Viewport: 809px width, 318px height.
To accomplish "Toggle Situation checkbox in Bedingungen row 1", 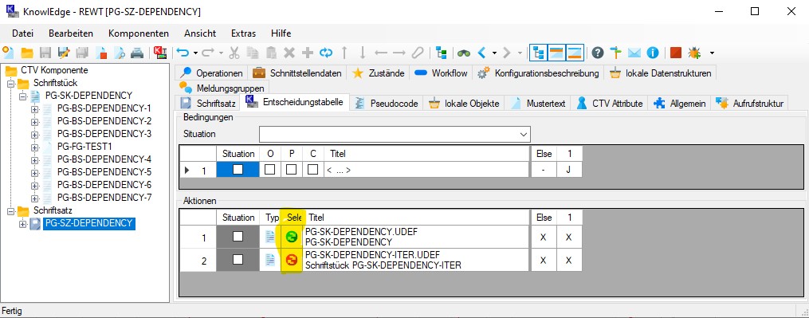I will [238, 169].
